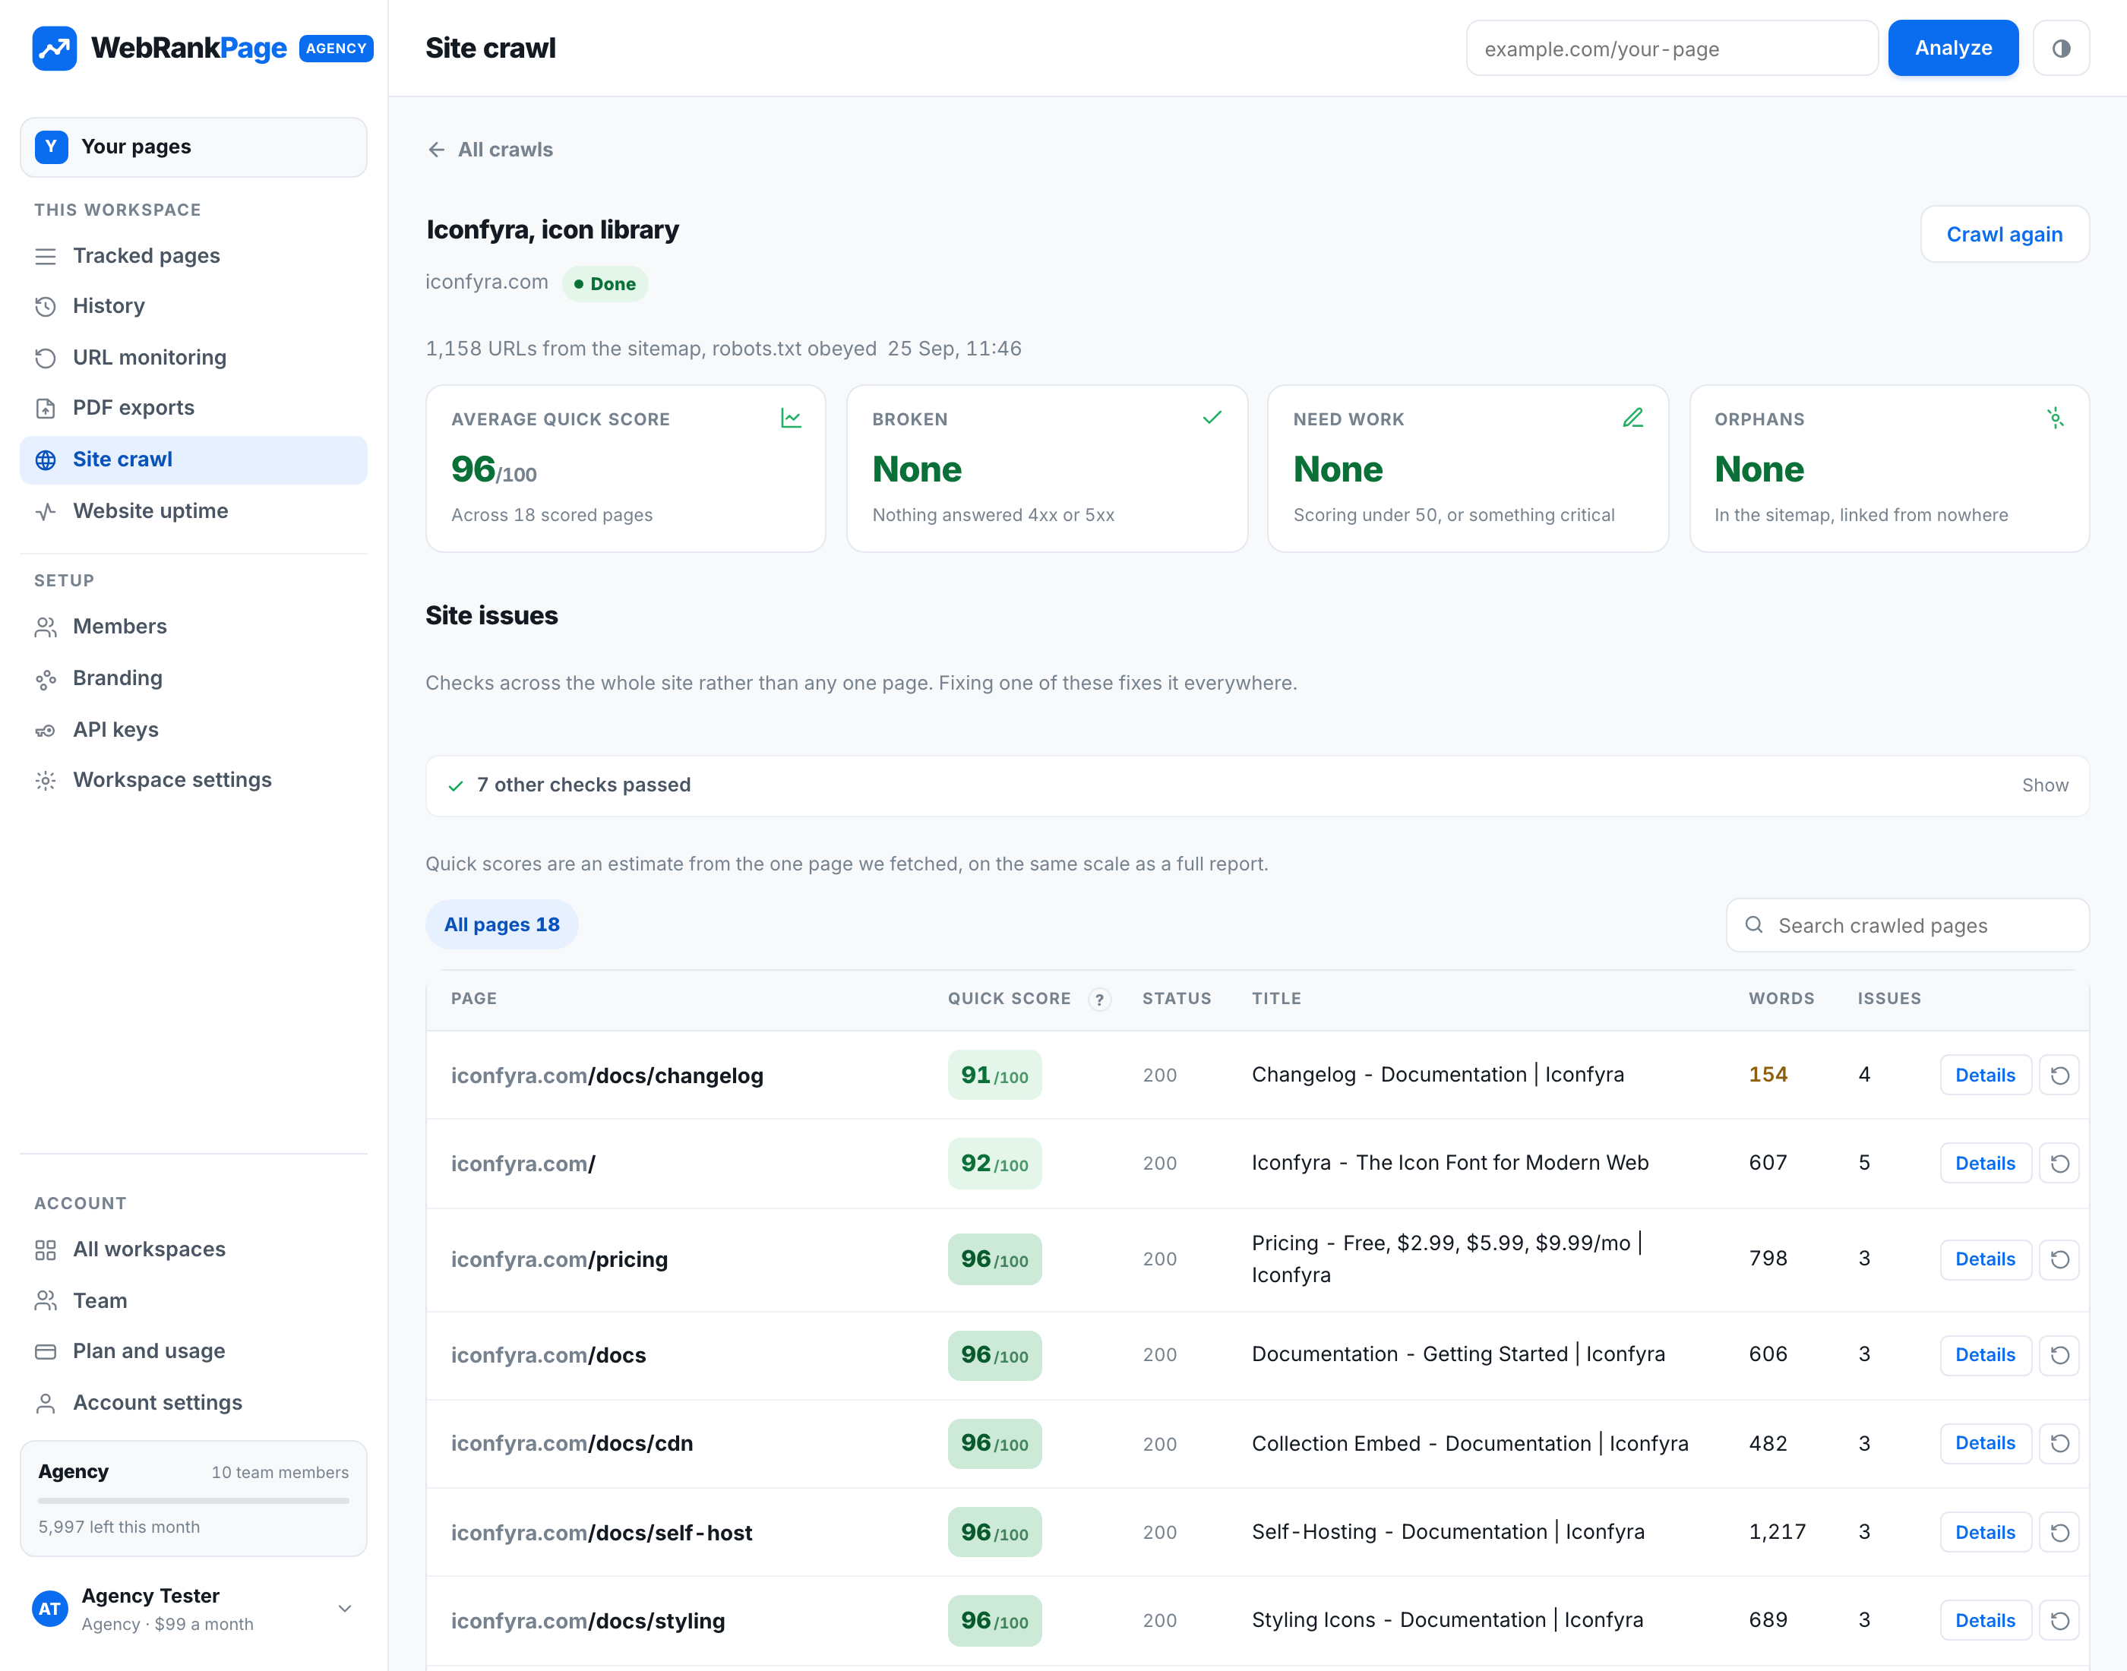Open API keys page
Screen dimensions: 2127x1671
[194, 730]
